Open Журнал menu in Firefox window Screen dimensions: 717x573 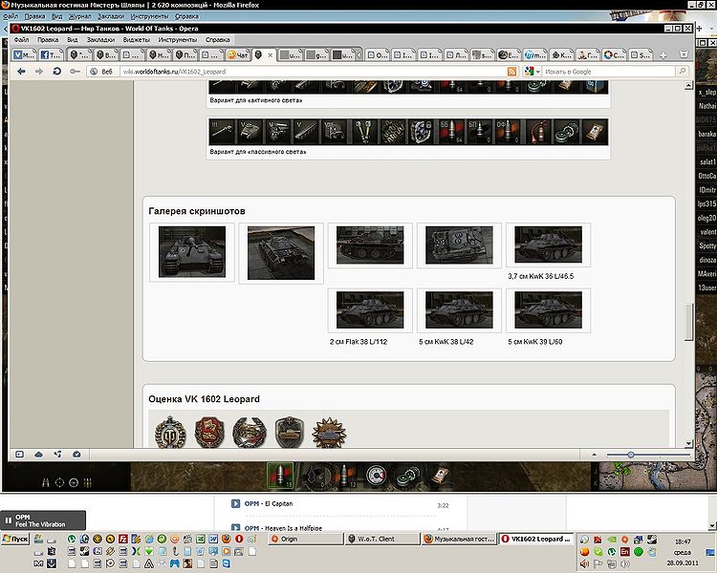click(80, 16)
